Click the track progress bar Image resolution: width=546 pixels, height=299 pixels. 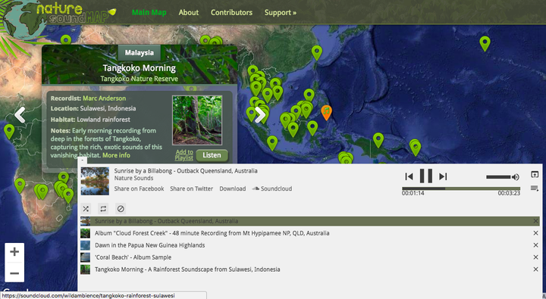(x=461, y=188)
